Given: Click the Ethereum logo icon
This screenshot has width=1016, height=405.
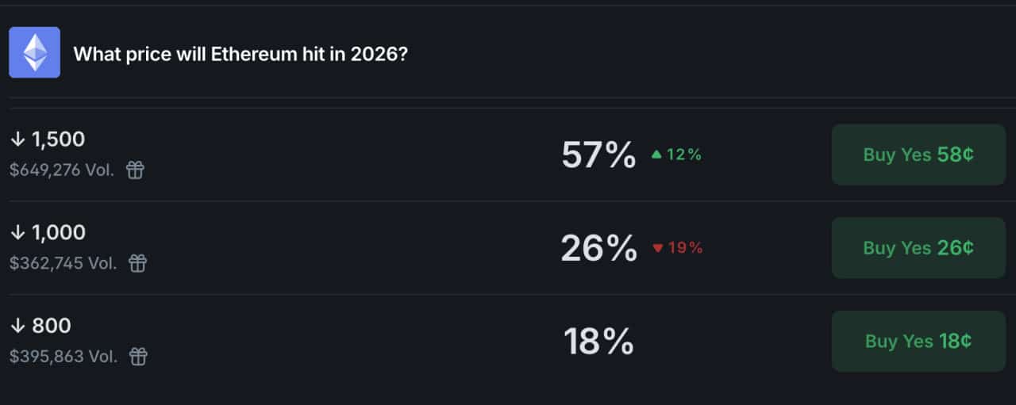Looking at the screenshot, I should coord(34,52).
